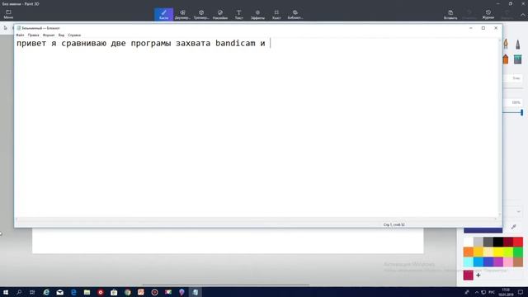528x297 pixels.
Task: Open the 3D library in Paint 3D
Action: [295, 15]
